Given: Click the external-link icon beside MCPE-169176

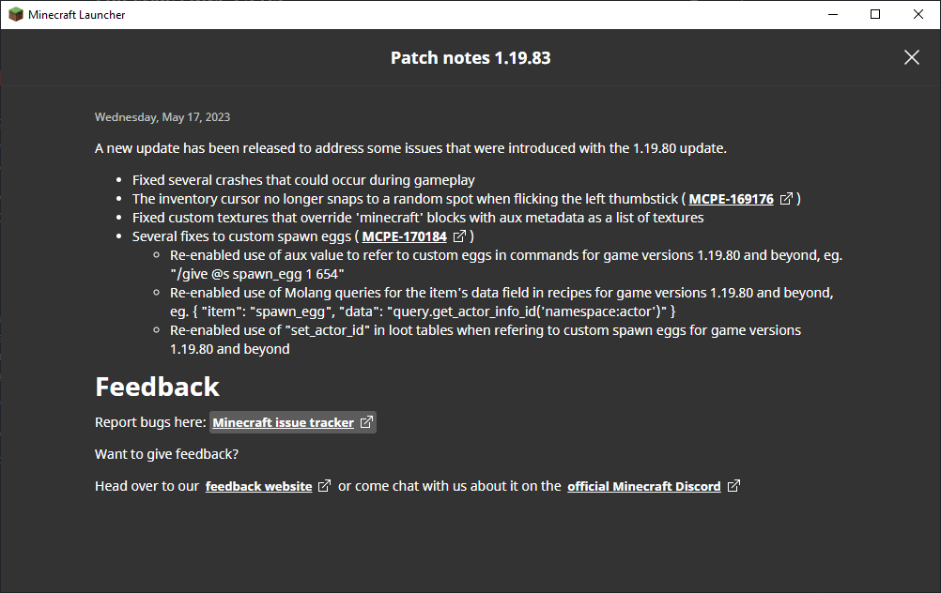Looking at the screenshot, I should [x=787, y=199].
